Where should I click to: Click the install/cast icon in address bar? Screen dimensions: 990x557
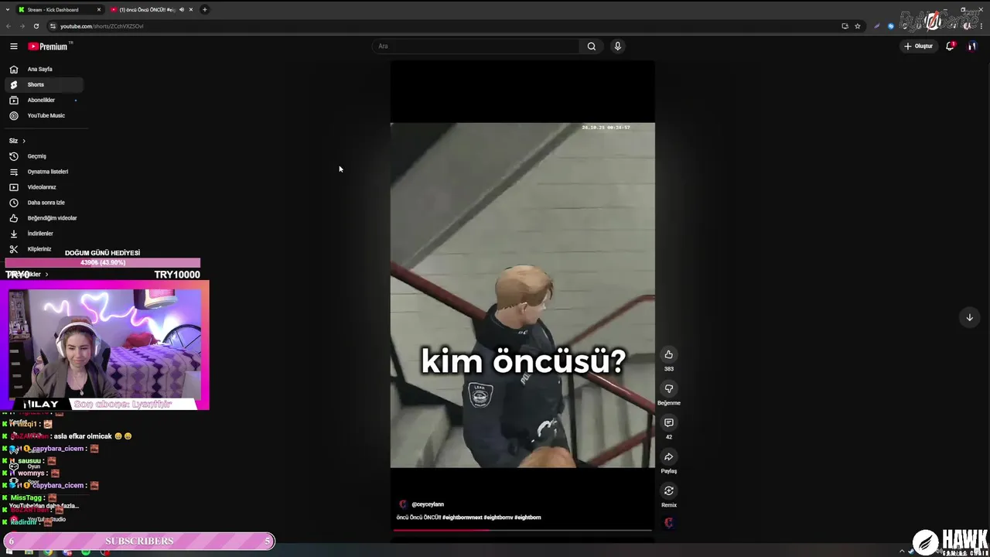[x=845, y=26]
